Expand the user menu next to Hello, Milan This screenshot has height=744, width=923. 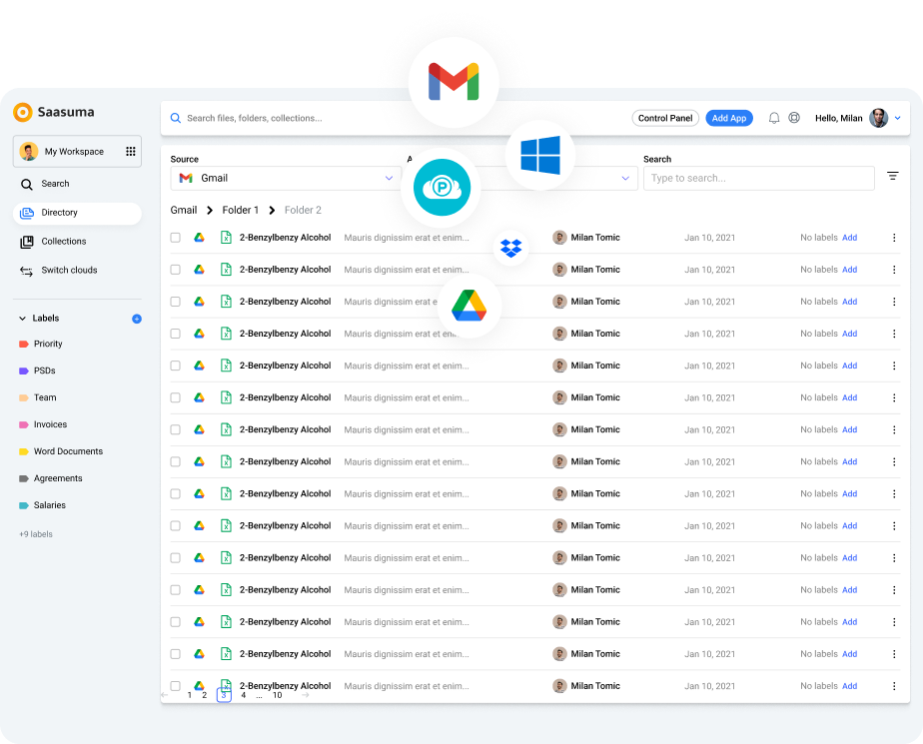[897, 118]
